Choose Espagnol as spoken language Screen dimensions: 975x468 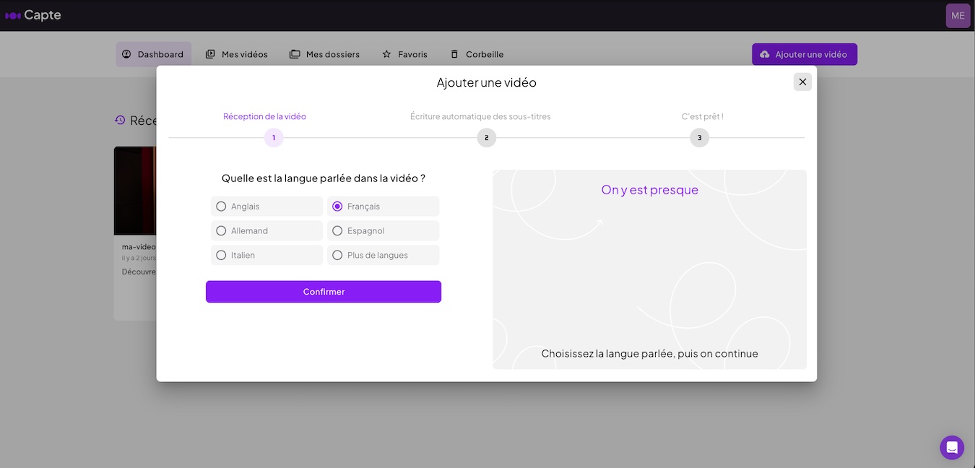[x=337, y=231]
